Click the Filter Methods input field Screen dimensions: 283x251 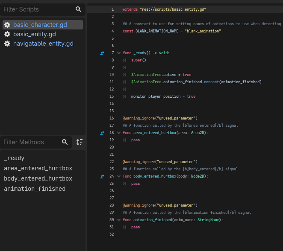(36, 142)
